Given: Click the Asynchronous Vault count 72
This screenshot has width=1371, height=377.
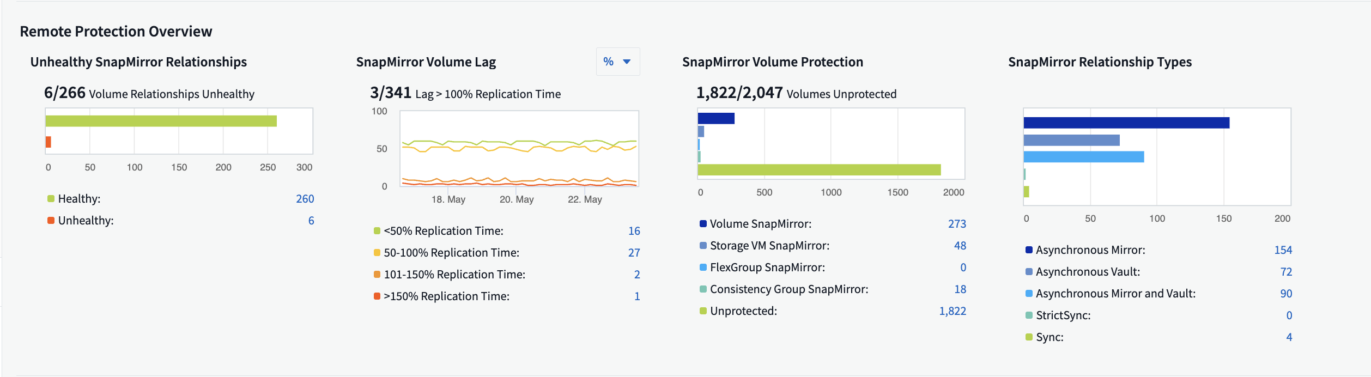Looking at the screenshot, I should point(1285,272).
